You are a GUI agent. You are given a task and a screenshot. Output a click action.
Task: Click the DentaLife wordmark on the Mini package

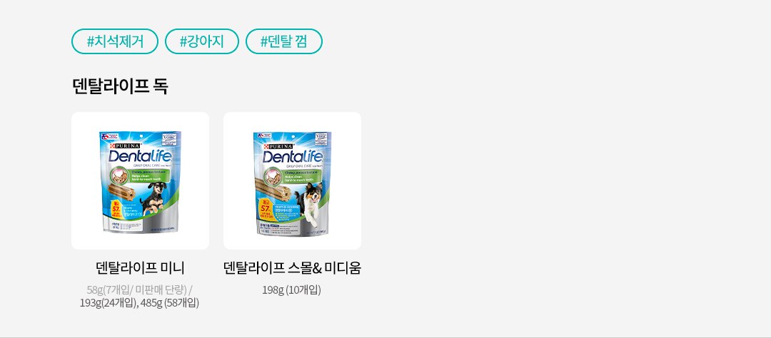pos(140,156)
